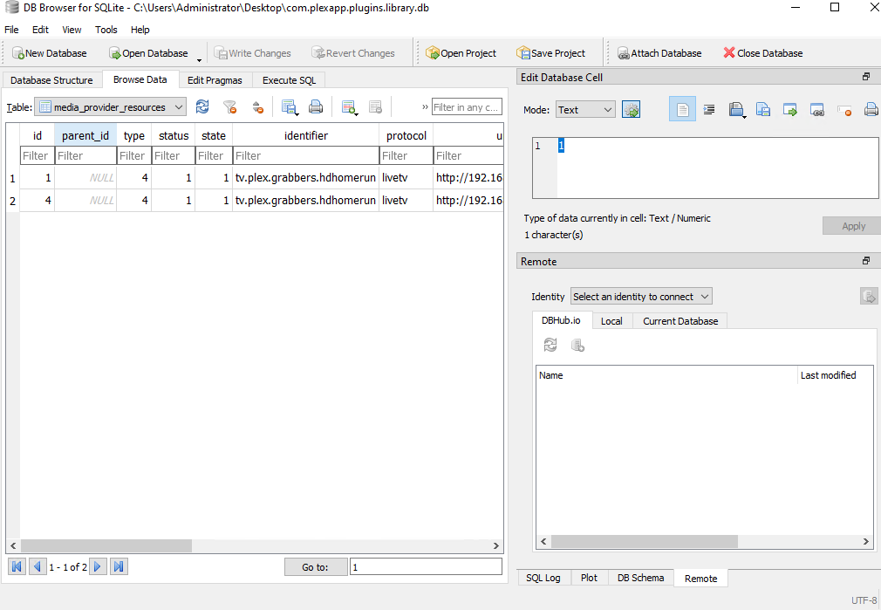
Task: Switch to the Execute SQL tab
Action: coord(290,79)
